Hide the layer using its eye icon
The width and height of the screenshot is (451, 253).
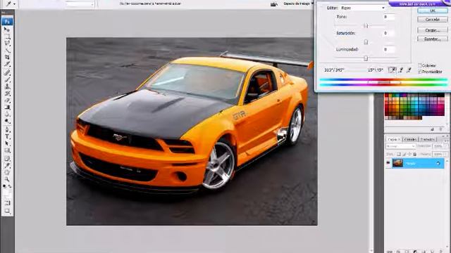point(388,163)
